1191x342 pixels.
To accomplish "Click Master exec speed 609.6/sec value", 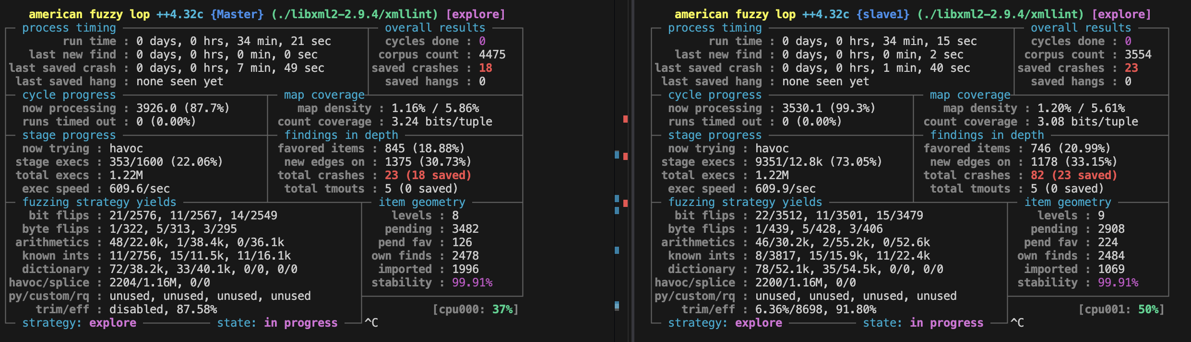I will coord(139,189).
